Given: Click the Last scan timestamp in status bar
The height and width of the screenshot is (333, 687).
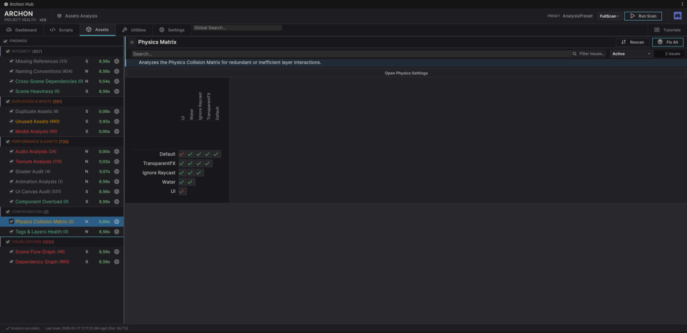Looking at the screenshot, I should pos(86,328).
